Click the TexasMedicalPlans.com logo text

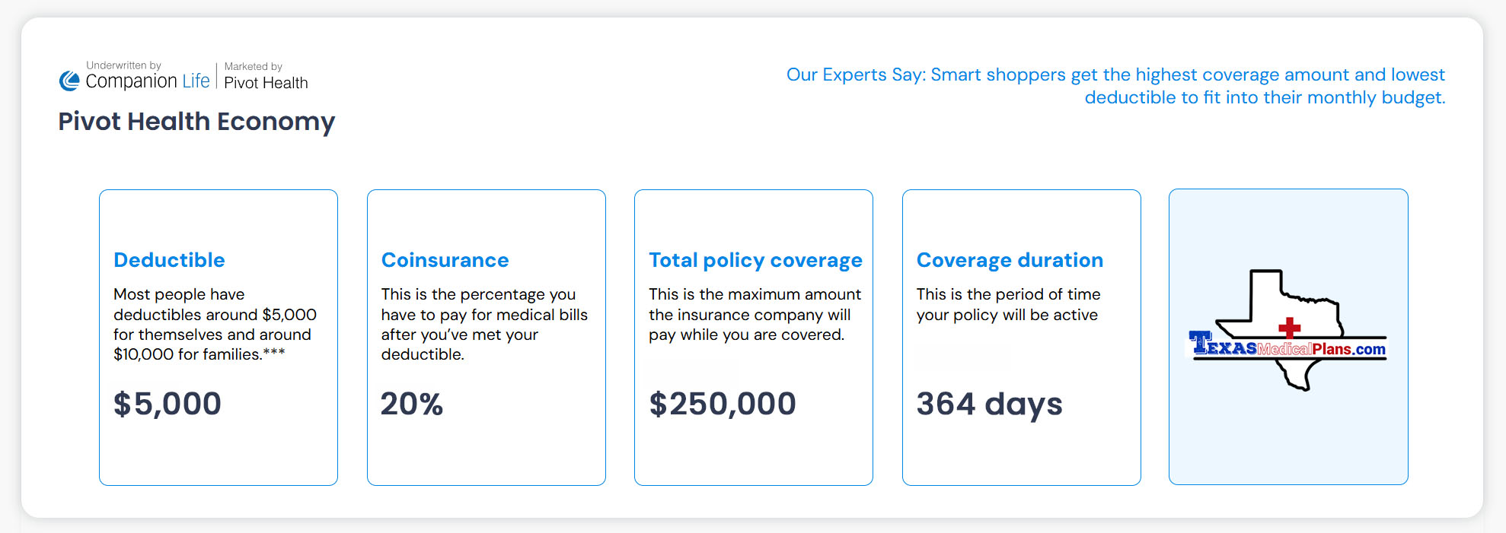click(1288, 348)
